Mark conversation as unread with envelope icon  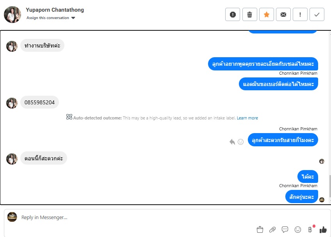[x=283, y=14]
